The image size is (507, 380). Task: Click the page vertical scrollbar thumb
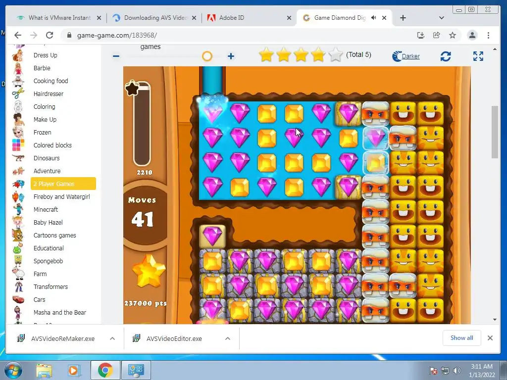[495, 132]
